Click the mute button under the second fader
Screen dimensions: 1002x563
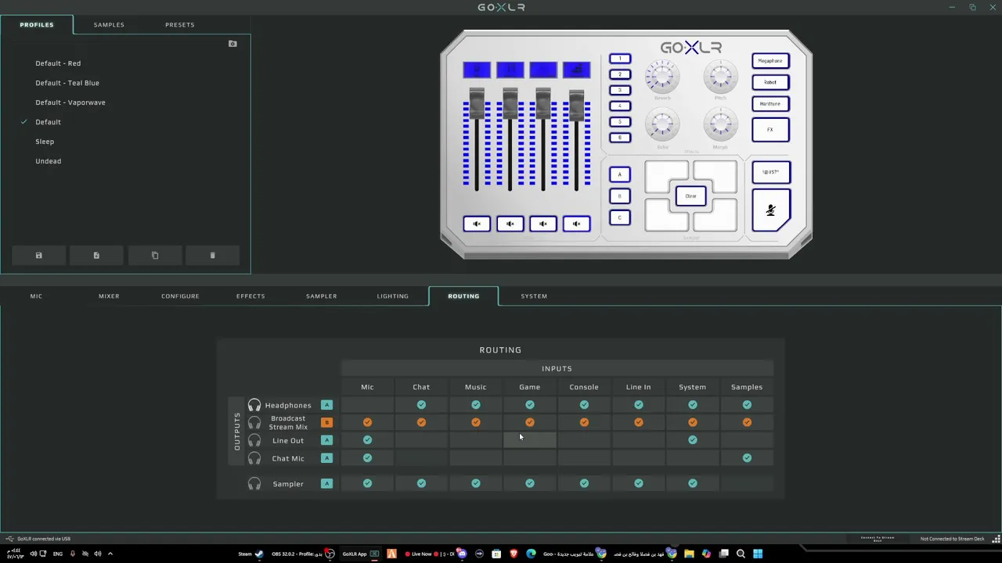click(510, 224)
